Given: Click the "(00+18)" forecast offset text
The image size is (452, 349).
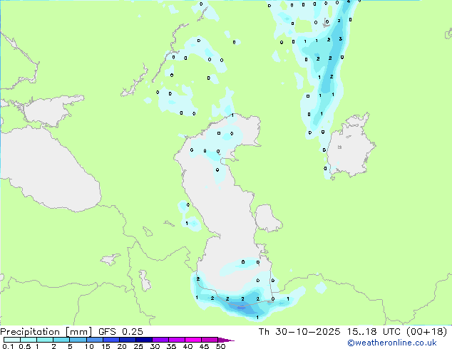Looking at the screenshot, I should click(x=426, y=332).
